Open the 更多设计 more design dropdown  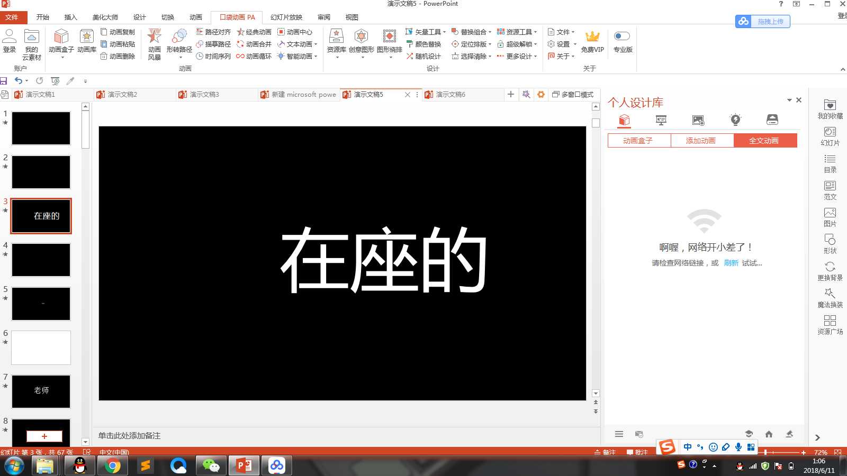[517, 56]
